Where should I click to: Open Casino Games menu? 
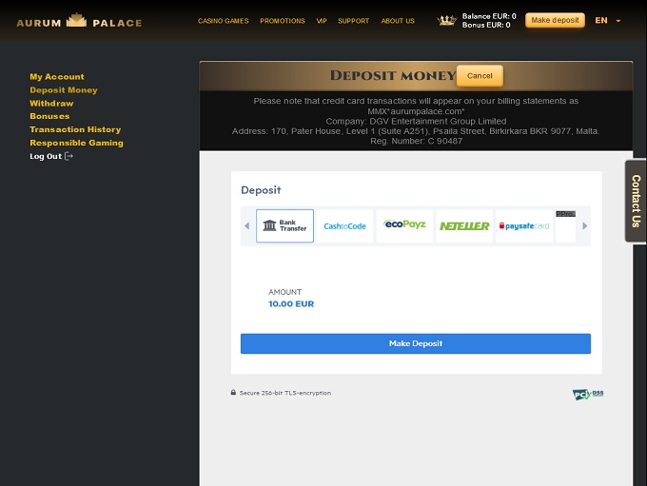point(225,21)
